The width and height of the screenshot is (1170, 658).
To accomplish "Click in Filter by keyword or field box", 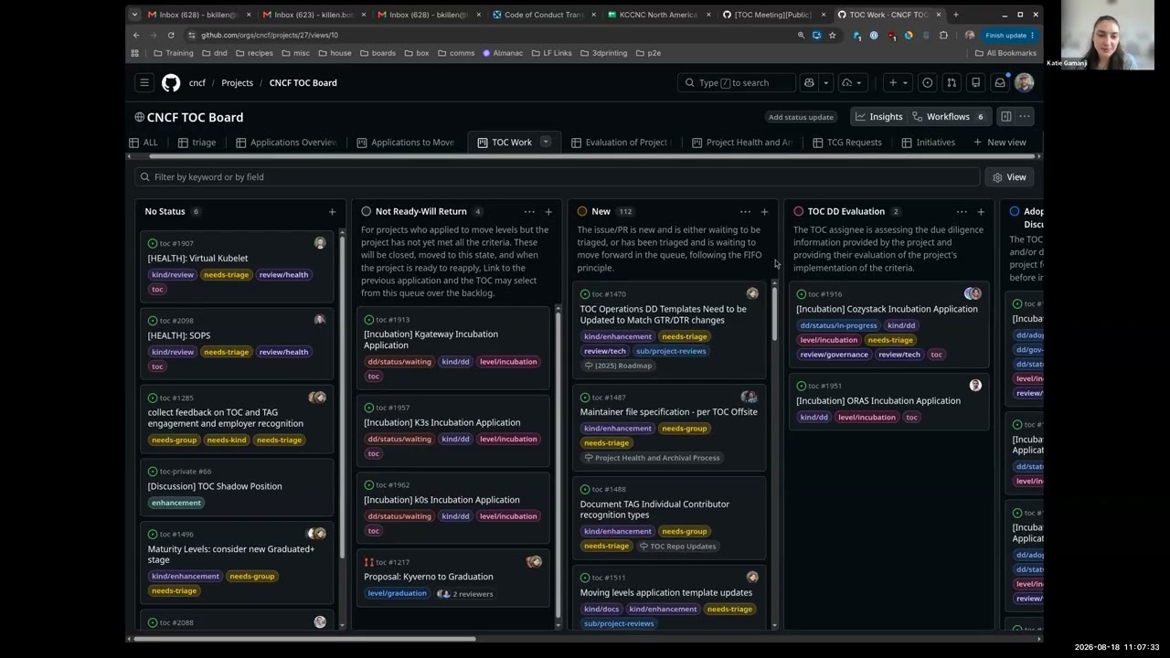I will click(x=558, y=177).
